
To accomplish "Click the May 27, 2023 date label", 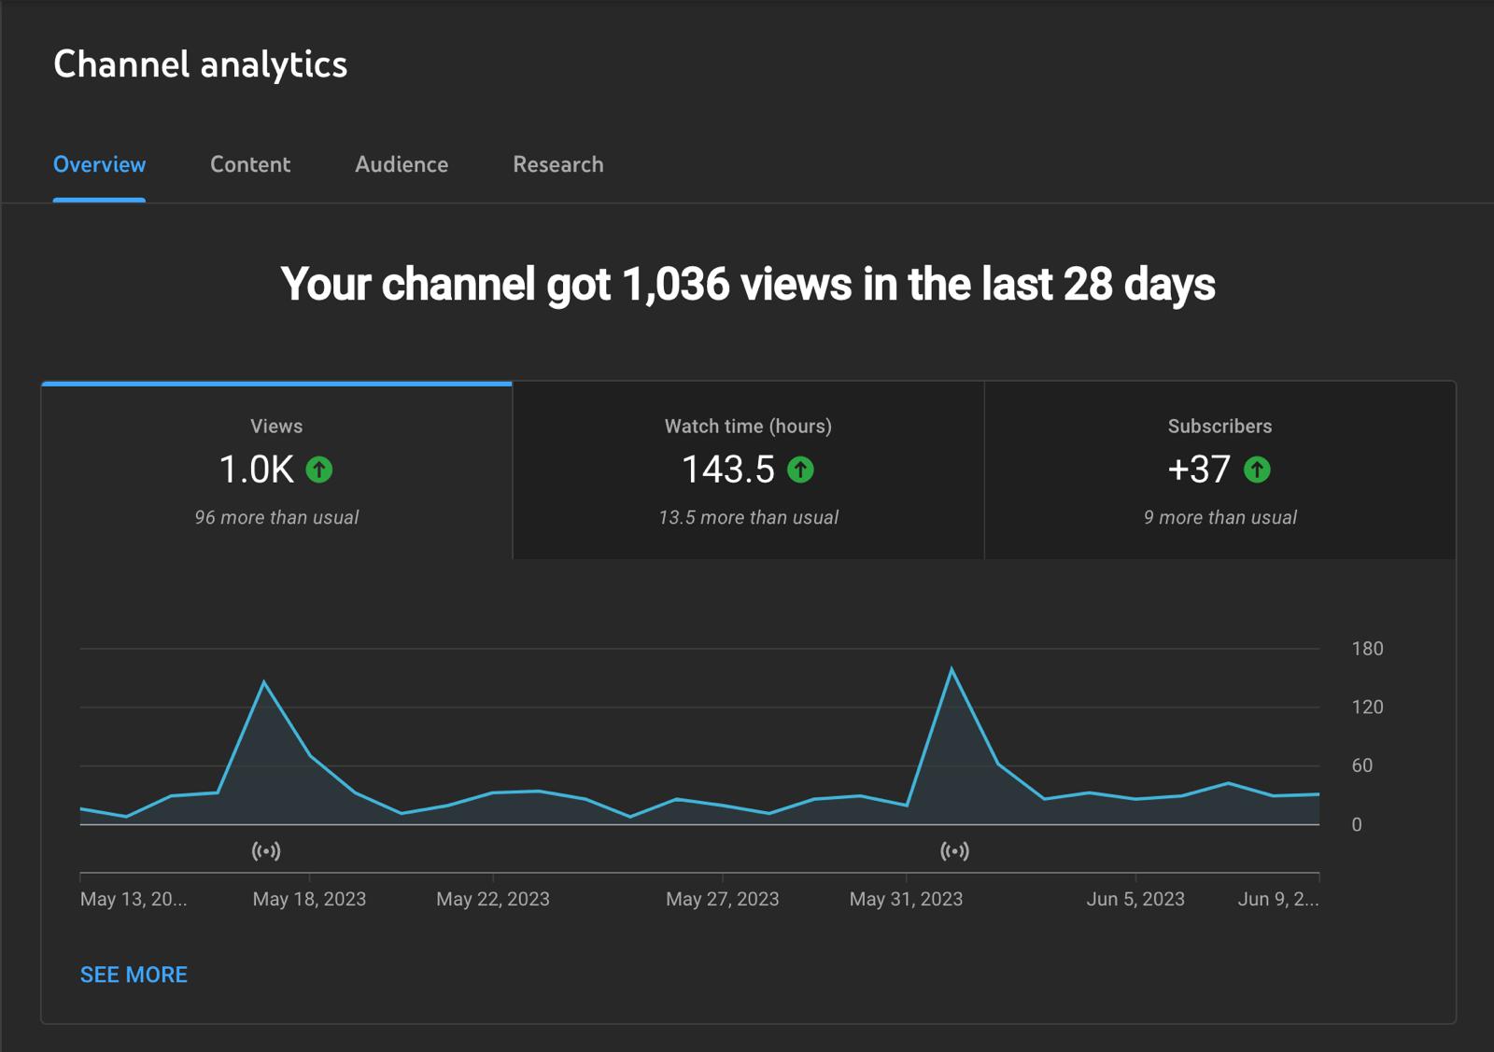I will 722,899.
